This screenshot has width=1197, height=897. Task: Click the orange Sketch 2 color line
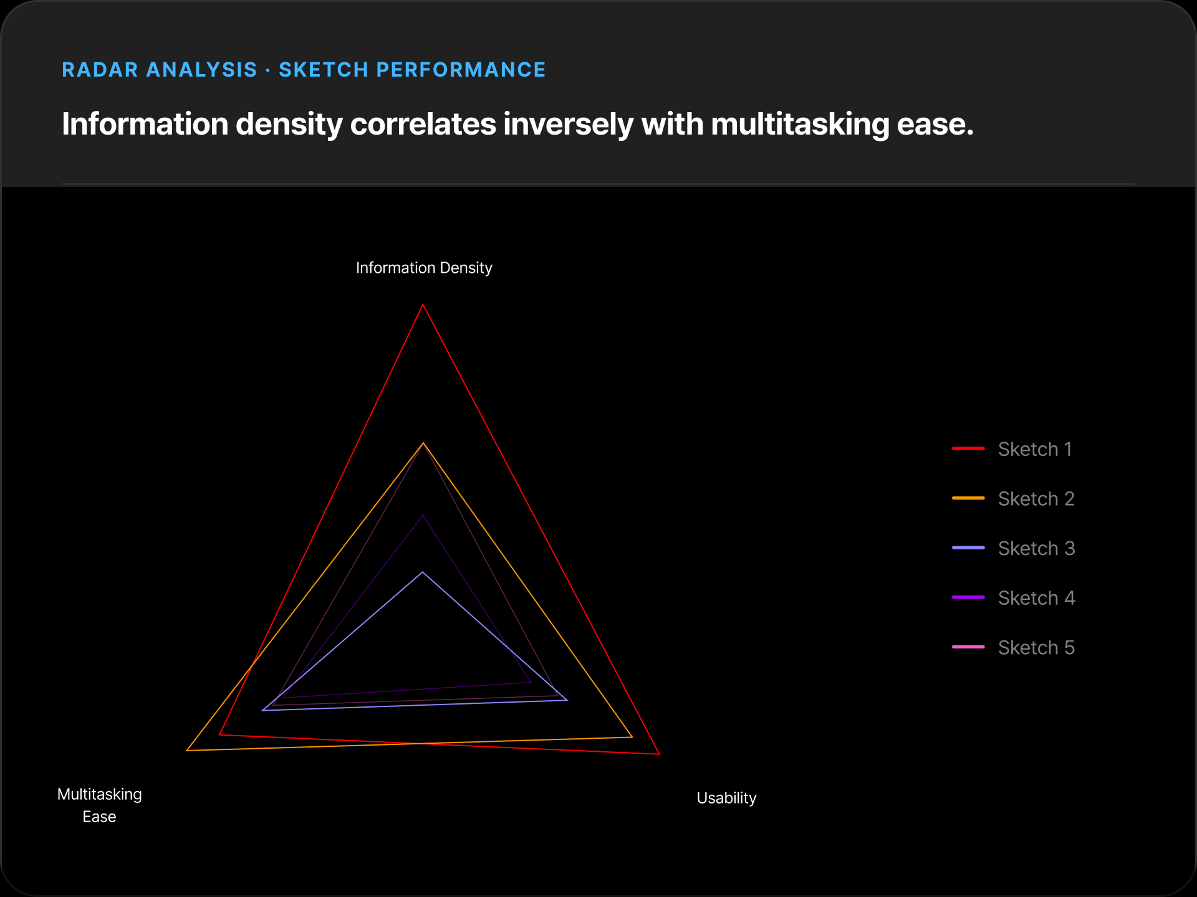click(968, 498)
